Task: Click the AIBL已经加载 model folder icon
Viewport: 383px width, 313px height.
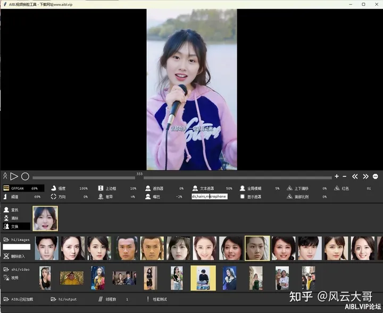Action: (x=6, y=299)
